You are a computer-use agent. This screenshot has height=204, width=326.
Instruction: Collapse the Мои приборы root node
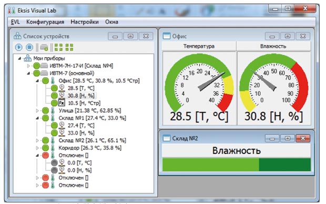tap(19, 58)
